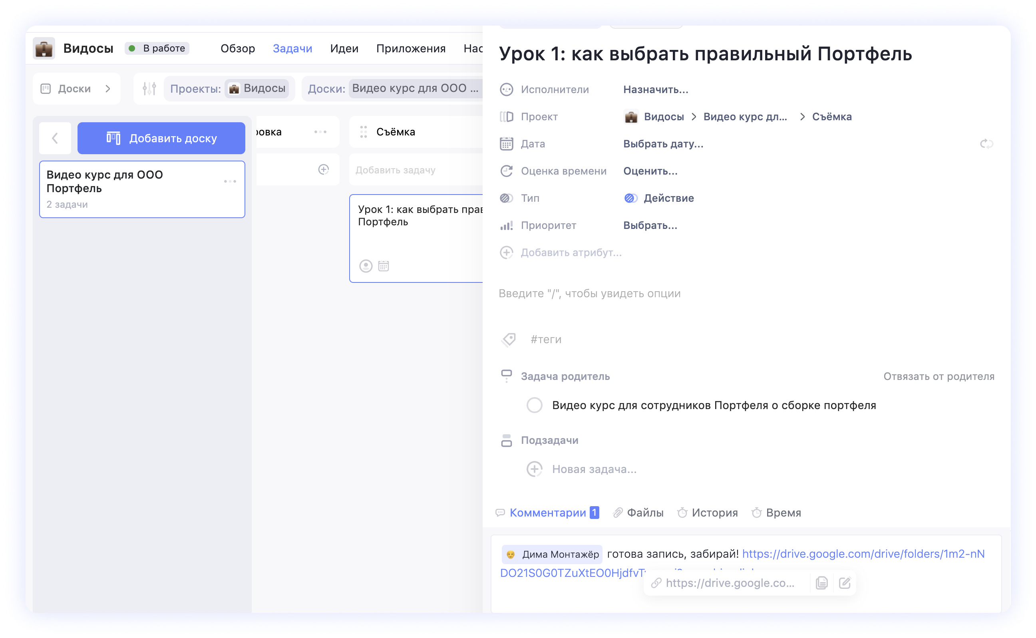
Task: Click Отвязать от родителя link
Action: tap(939, 376)
